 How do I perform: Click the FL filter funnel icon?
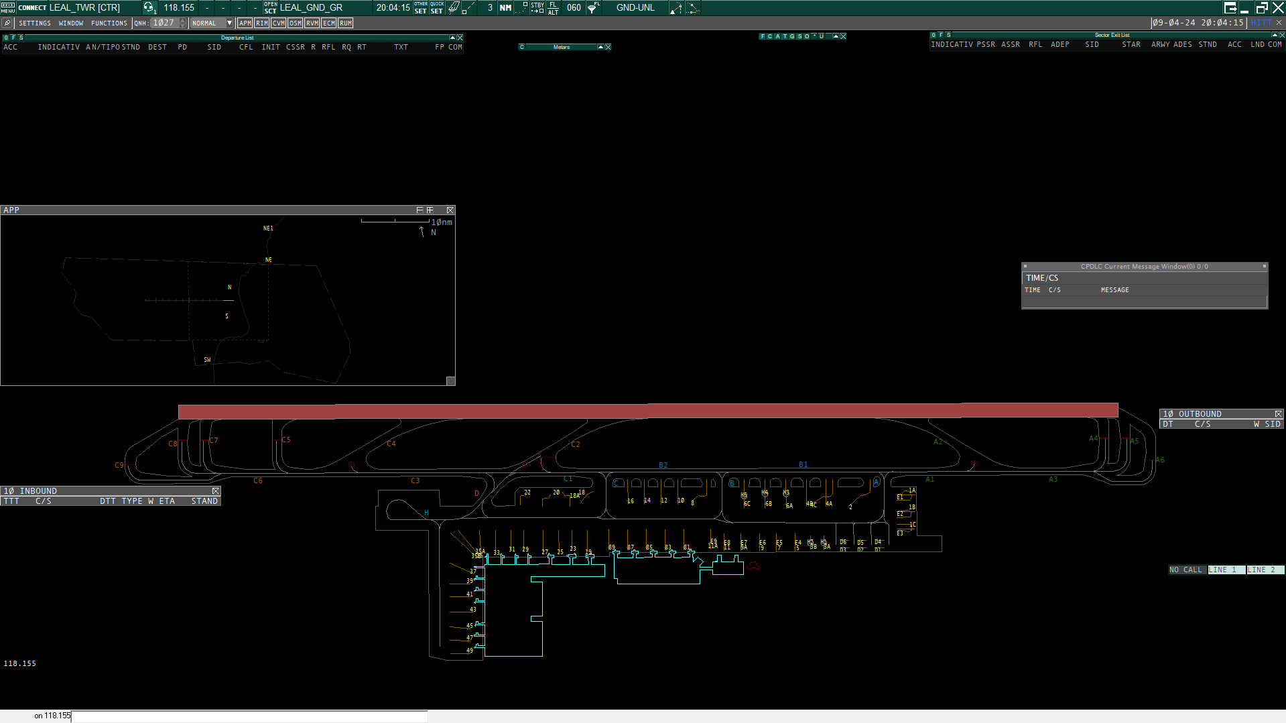coord(594,7)
